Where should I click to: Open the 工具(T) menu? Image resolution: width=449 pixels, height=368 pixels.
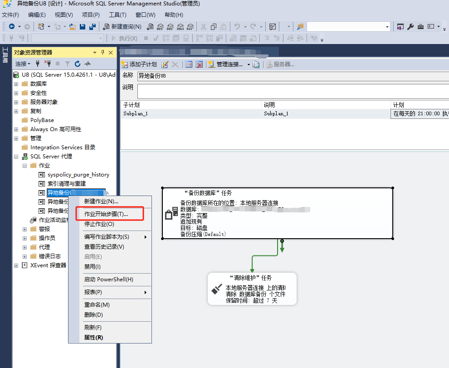point(117,15)
